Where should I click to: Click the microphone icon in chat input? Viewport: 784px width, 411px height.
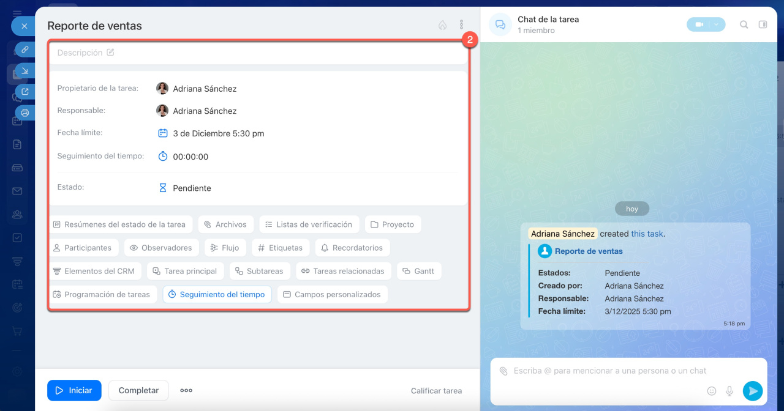coord(729,391)
